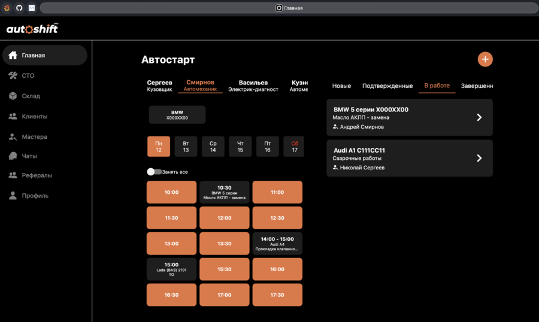This screenshot has height=322, width=539.
Task: Choose the 10:00 time slot
Action: click(171, 193)
